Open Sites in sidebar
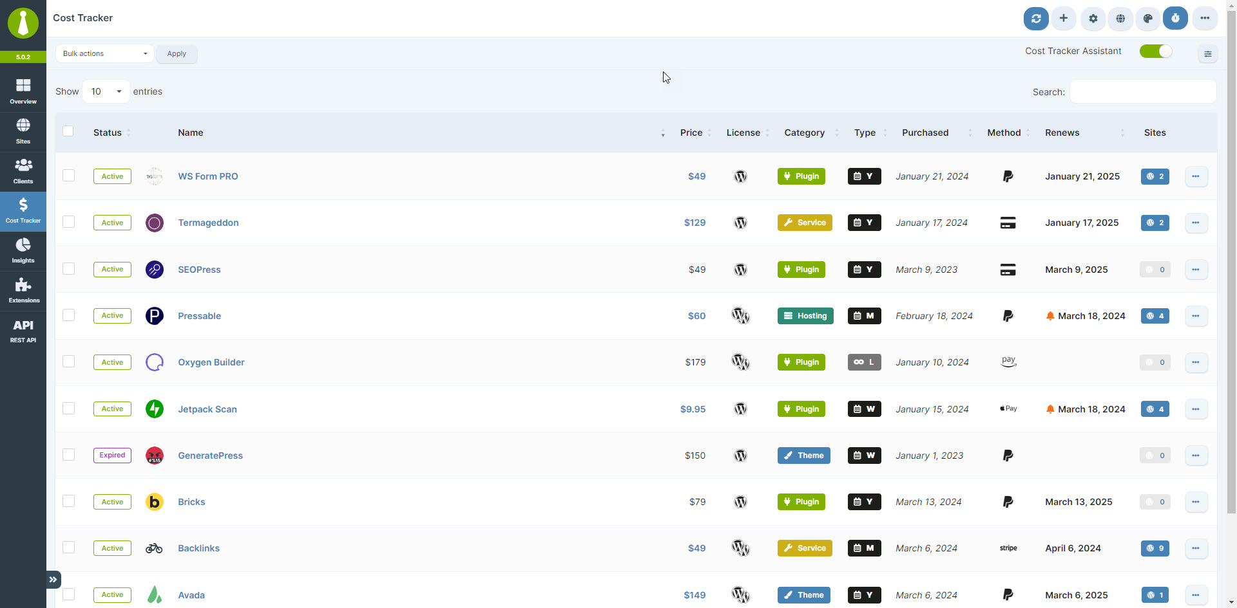The height and width of the screenshot is (608, 1237). tap(23, 132)
